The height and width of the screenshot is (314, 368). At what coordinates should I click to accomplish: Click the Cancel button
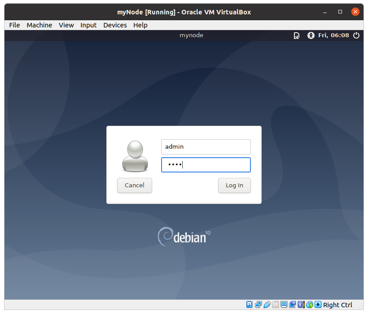(x=135, y=185)
